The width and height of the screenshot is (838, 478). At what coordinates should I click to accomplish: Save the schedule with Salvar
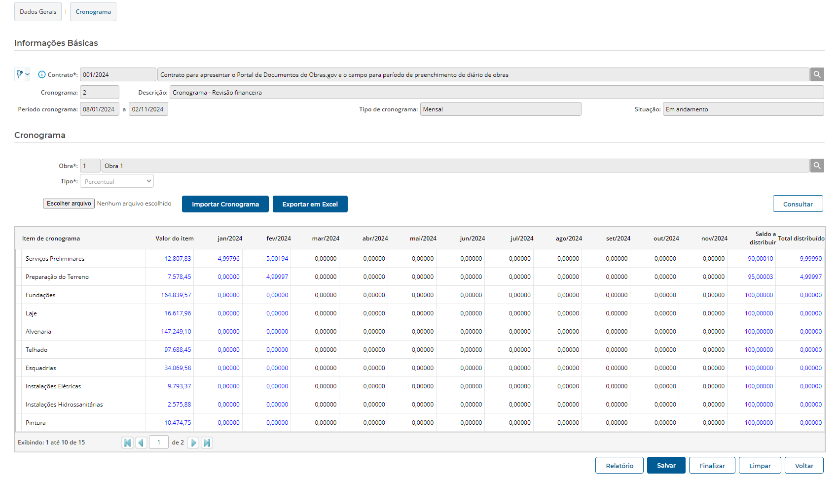pyautogui.click(x=666, y=465)
